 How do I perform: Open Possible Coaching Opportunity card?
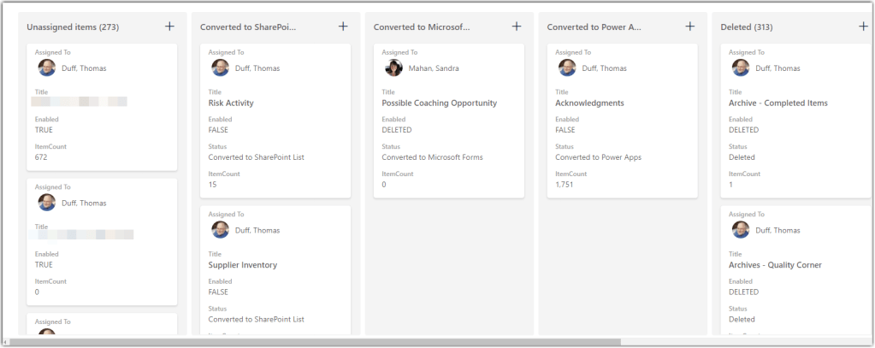point(439,103)
